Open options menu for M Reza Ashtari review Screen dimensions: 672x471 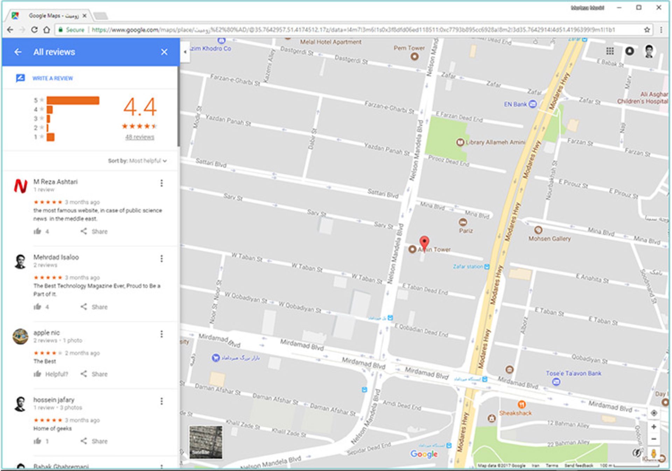[161, 183]
